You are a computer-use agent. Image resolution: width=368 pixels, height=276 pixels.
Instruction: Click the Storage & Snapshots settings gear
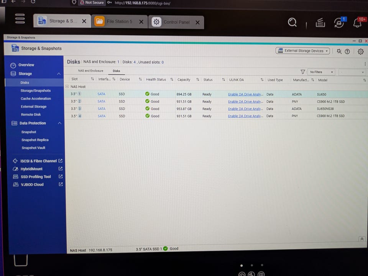tap(360, 52)
